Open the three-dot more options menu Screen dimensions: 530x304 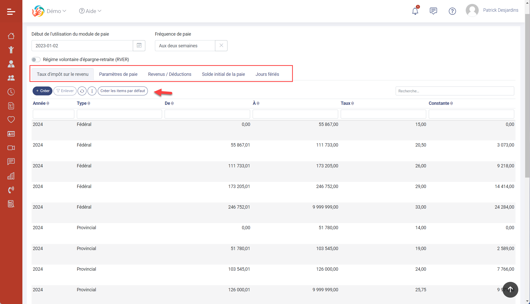click(x=92, y=91)
